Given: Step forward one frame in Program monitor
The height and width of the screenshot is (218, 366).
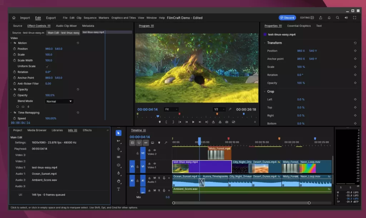Looking at the screenshot, I should coord(200,122).
